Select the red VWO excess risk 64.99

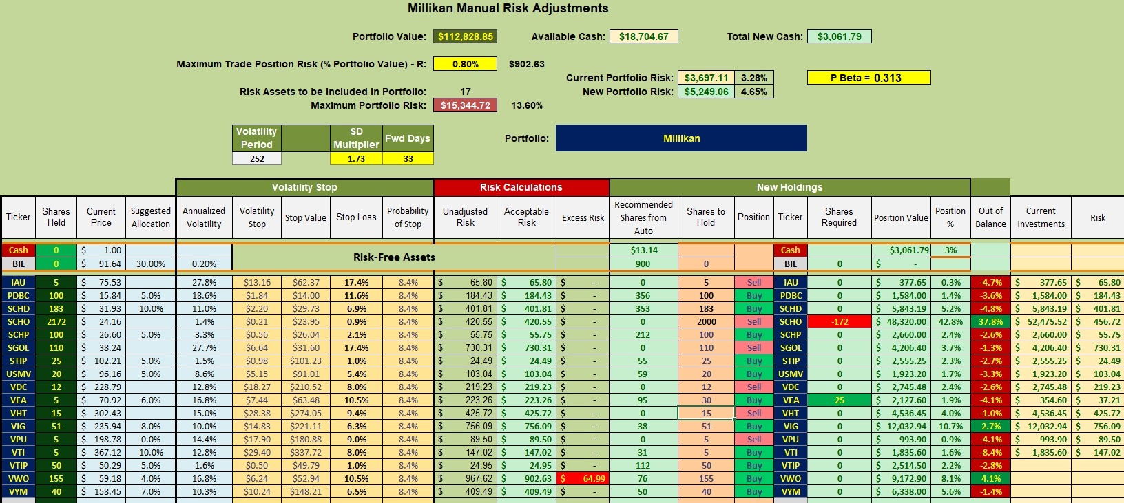point(583,478)
